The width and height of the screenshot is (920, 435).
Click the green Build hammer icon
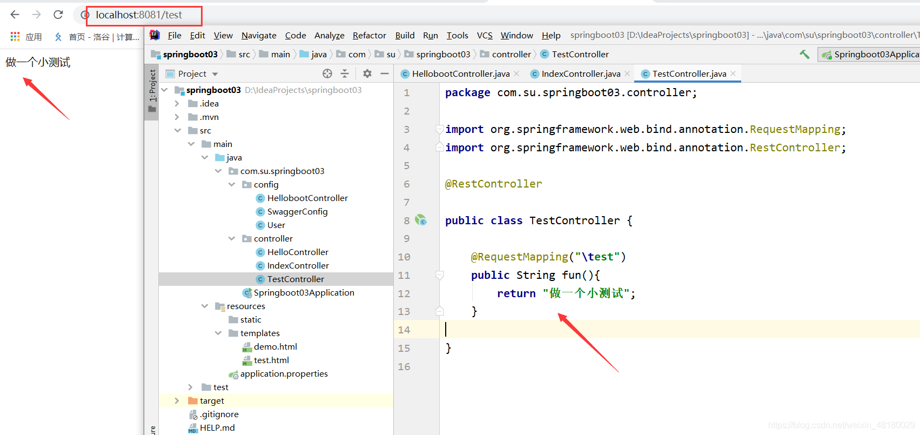pos(804,54)
